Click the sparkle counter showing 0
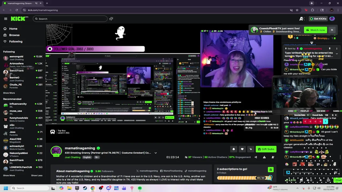The width and height of the screenshot is (342, 192). pyautogui.click(x=309, y=180)
